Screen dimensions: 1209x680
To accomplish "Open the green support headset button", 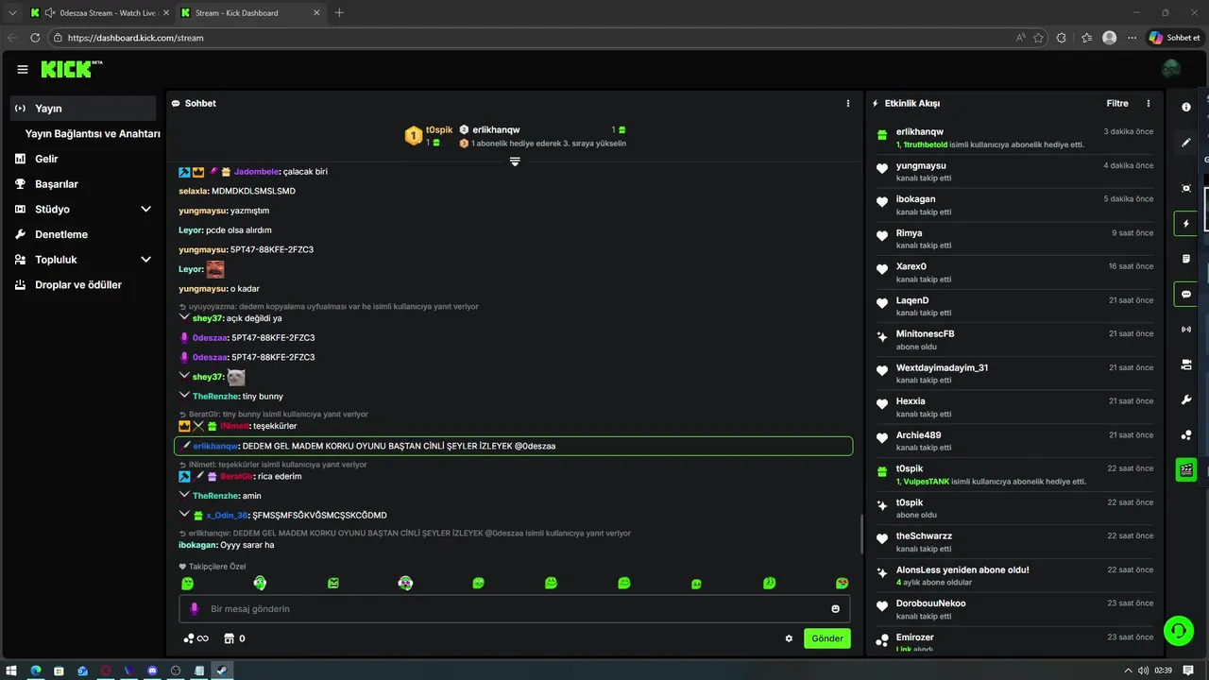I will click(1178, 630).
